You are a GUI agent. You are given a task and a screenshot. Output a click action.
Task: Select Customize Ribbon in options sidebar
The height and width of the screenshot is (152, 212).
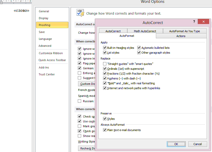(x=51, y=53)
